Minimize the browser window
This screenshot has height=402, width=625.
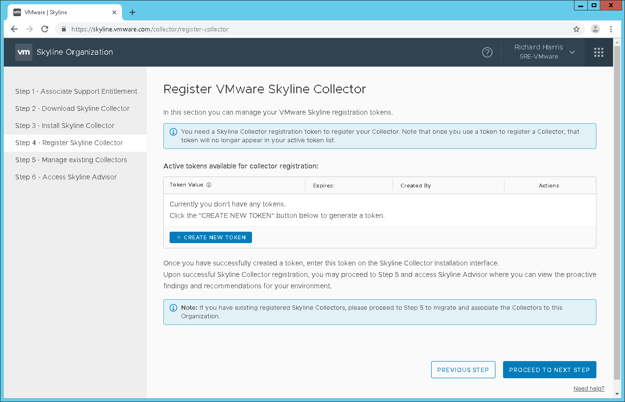point(580,5)
